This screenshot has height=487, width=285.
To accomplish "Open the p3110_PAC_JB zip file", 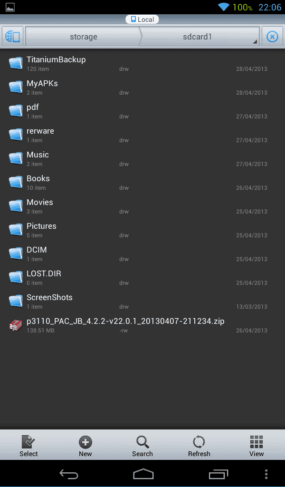I will coord(142,325).
